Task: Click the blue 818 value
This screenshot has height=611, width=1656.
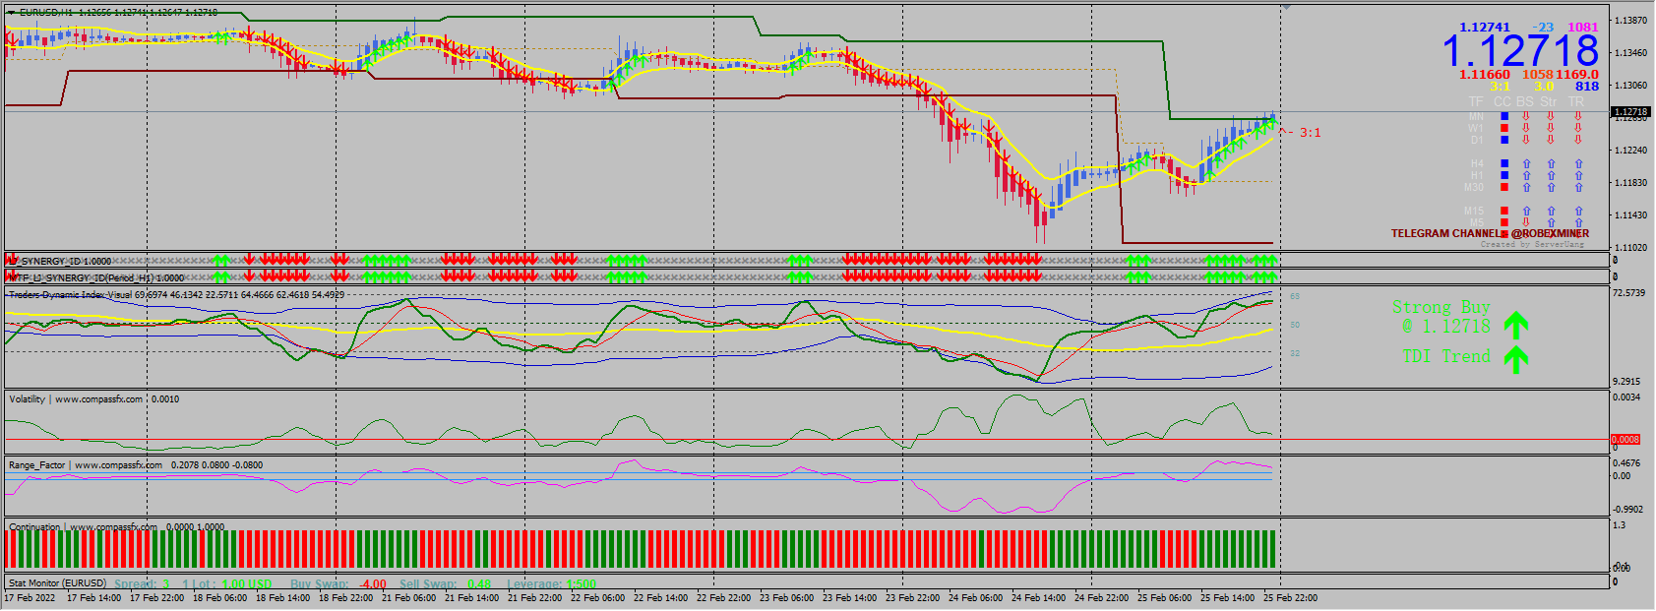Action: tap(1587, 87)
